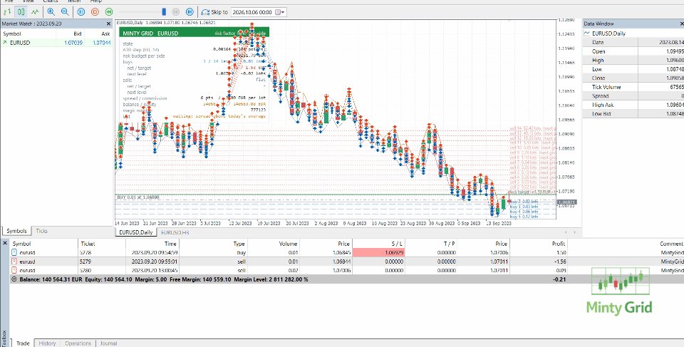Click the Volume column header
Screen dimensions: 684x347
(x=288, y=244)
